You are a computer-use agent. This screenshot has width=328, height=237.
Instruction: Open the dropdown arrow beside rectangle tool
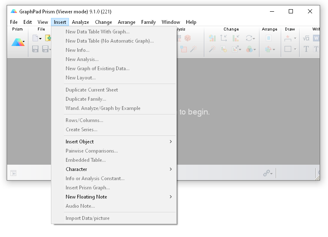point(295,49)
